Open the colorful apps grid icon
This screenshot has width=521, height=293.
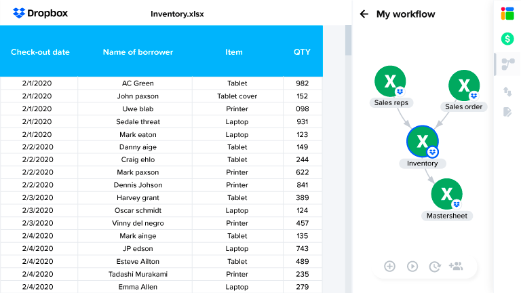(x=507, y=14)
